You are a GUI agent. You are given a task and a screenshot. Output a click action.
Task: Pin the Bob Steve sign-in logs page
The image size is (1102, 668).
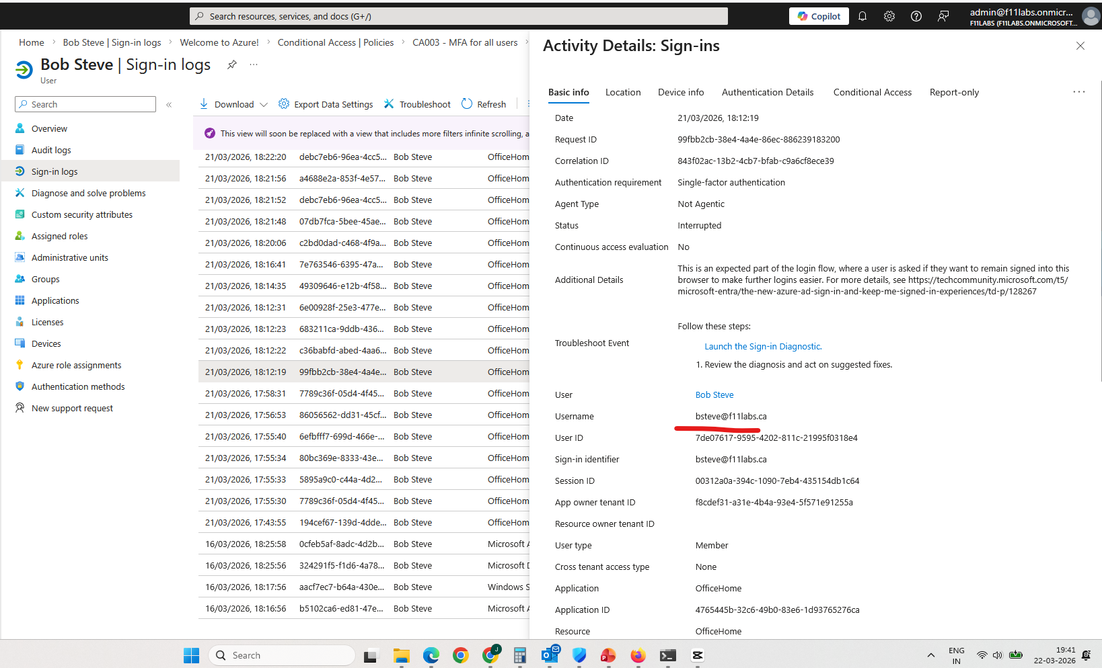tap(232, 65)
